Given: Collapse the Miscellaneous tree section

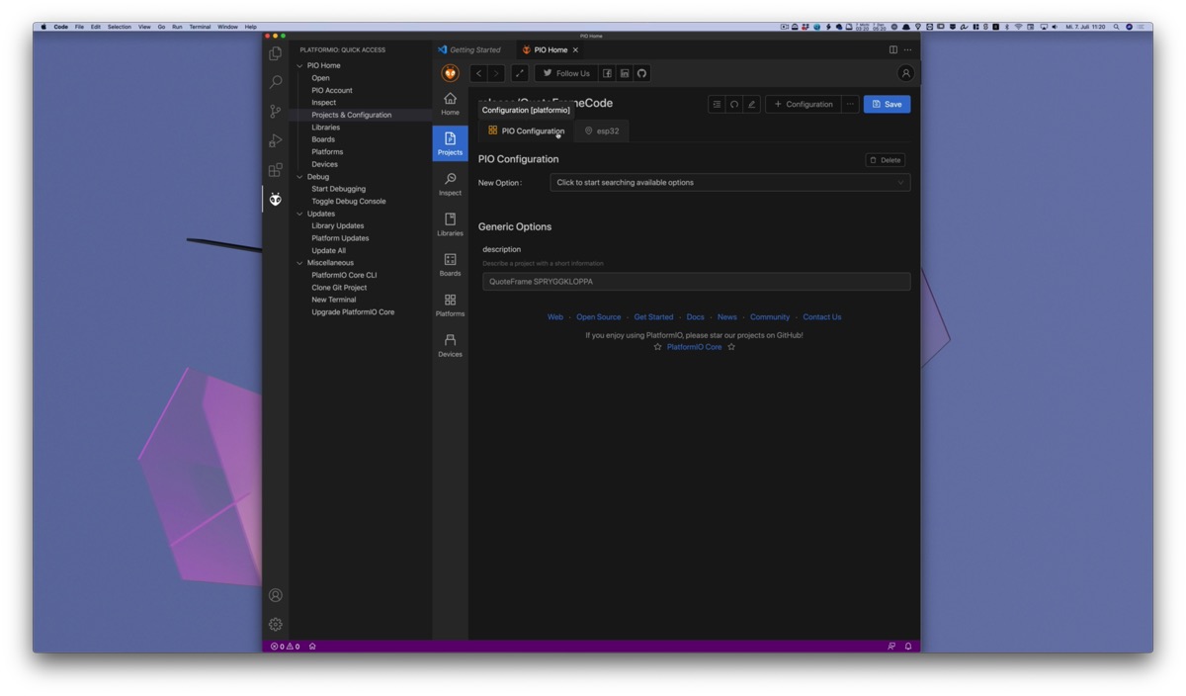Looking at the screenshot, I should pyautogui.click(x=299, y=263).
